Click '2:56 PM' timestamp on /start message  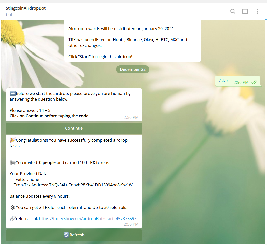(241, 83)
